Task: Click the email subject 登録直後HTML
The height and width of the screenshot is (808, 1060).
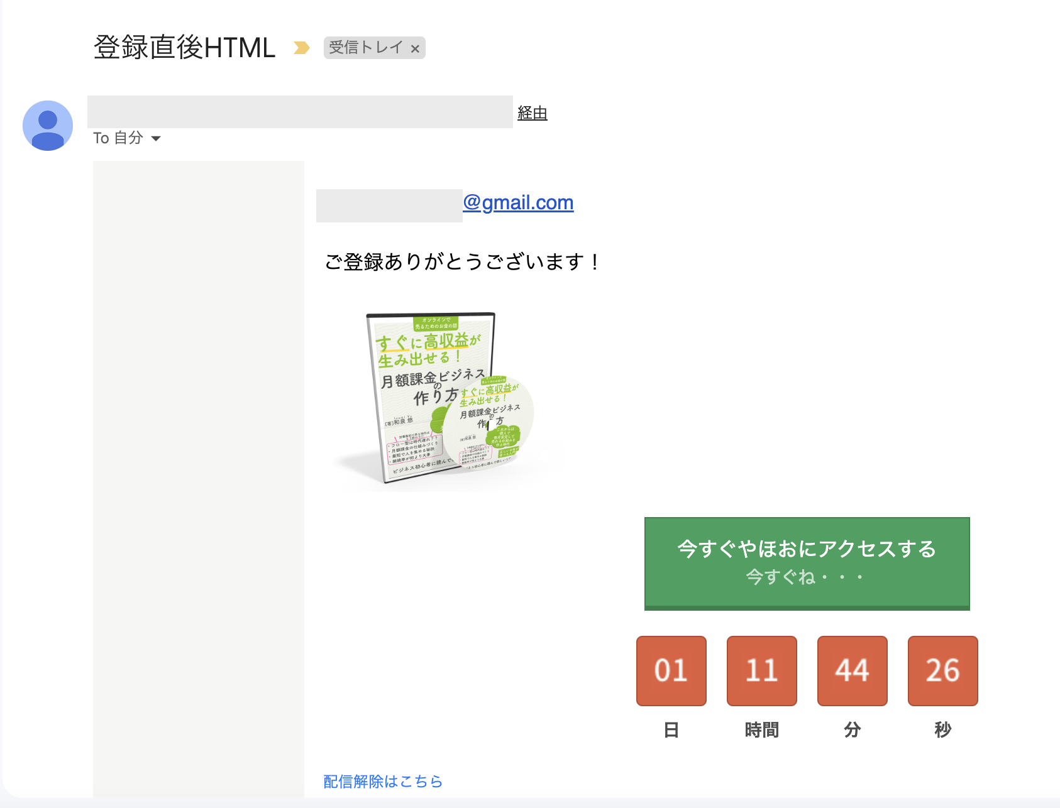Action: pos(184,48)
